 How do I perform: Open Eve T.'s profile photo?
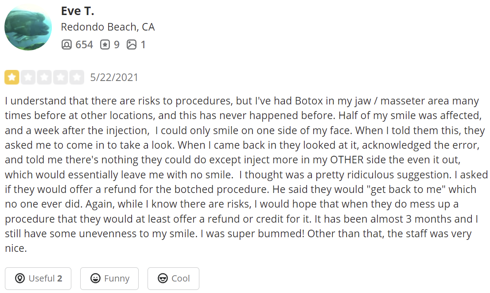(x=28, y=28)
